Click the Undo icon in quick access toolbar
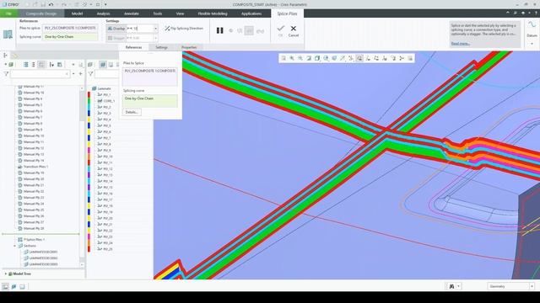This screenshot has width=540, height=303. (51, 4)
